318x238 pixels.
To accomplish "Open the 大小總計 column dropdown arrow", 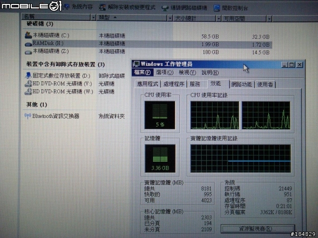I will point(219,19).
